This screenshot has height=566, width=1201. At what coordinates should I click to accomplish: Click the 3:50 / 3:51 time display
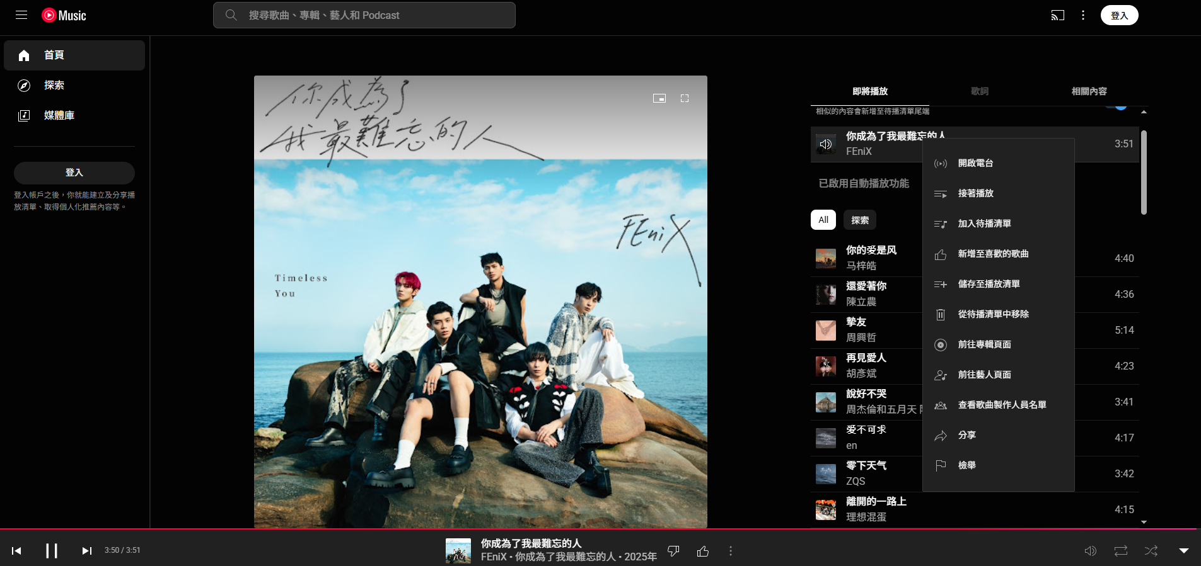tap(122, 550)
